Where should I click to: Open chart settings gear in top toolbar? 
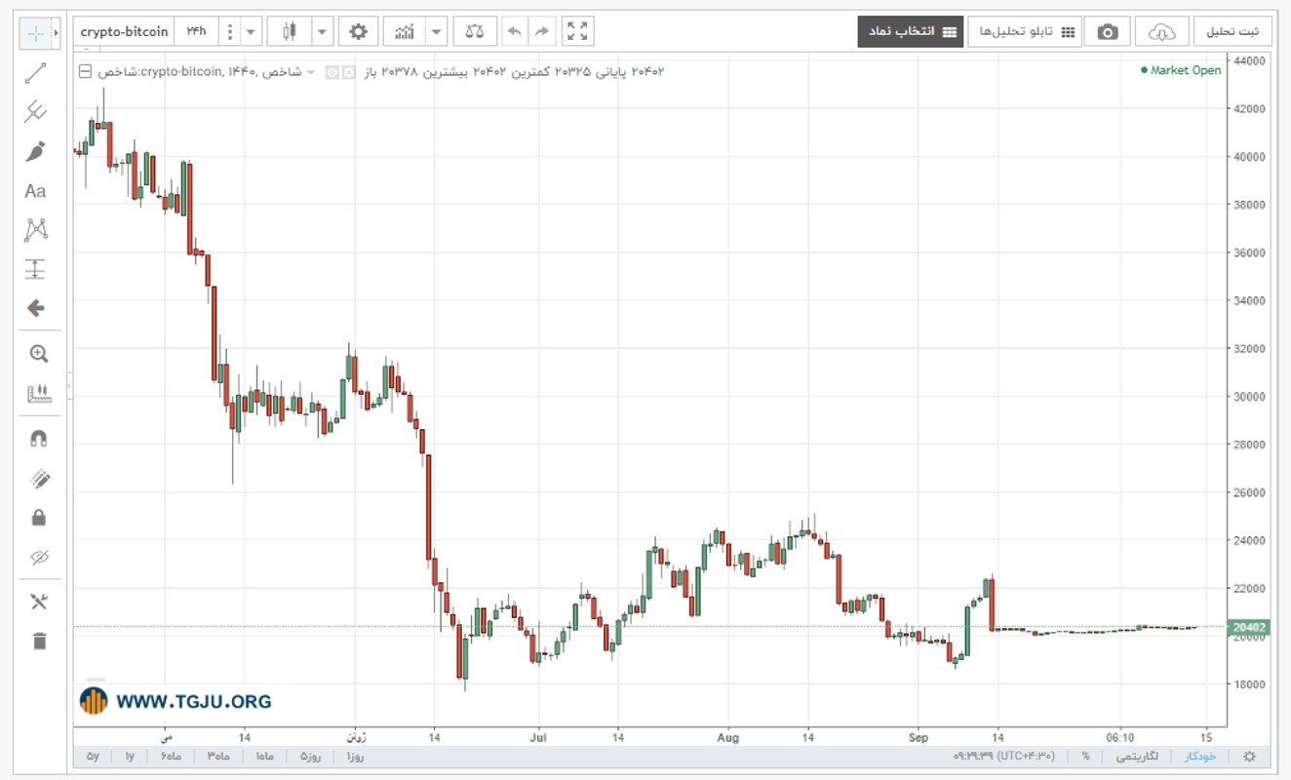tap(358, 32)
